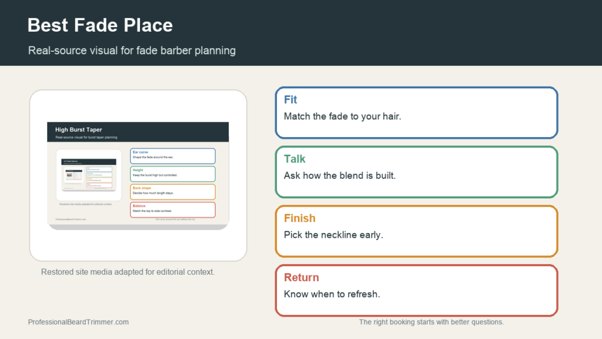Click 'Match the fade to your hair' text
Viewport: 602px width, 339px height.
coord(343,117)
